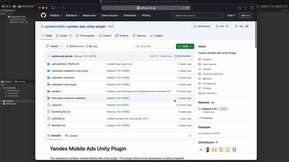Click the Notifications bell button
Image resolution: width=289 pixels, height=162 pixels.
[202, 26]
